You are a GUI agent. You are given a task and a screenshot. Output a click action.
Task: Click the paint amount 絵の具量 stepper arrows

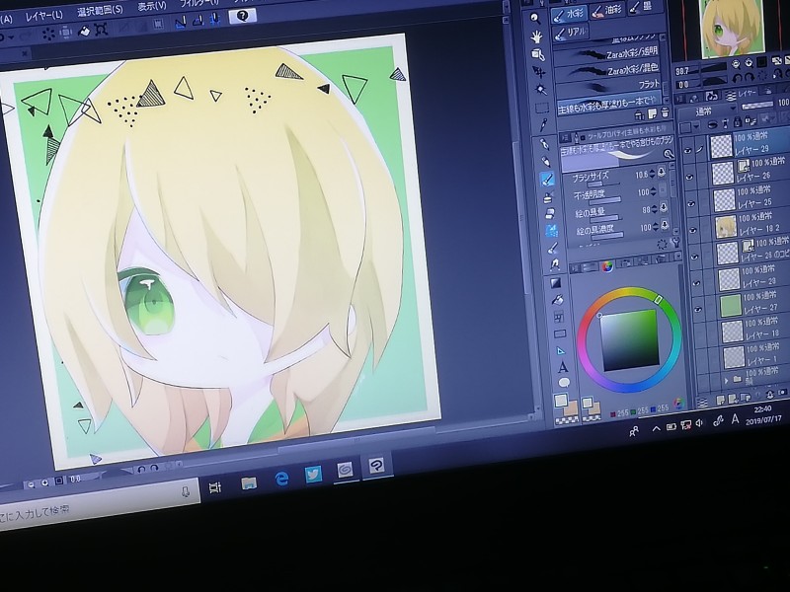coord(655,209)
